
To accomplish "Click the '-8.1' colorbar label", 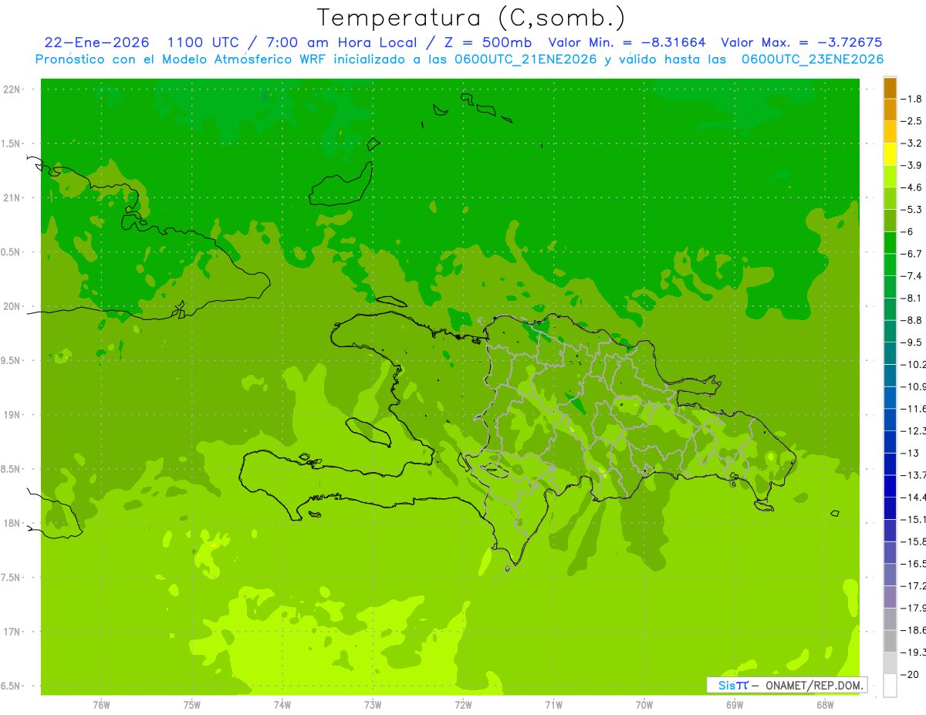I will (911, 298).
